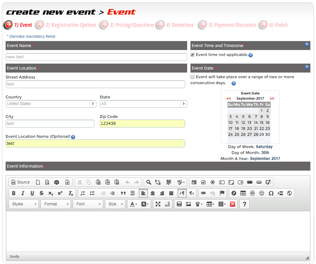Uncheck 'Event time not applicable' checkbox
The image size is (316, 264).
(x=192, y=55)
